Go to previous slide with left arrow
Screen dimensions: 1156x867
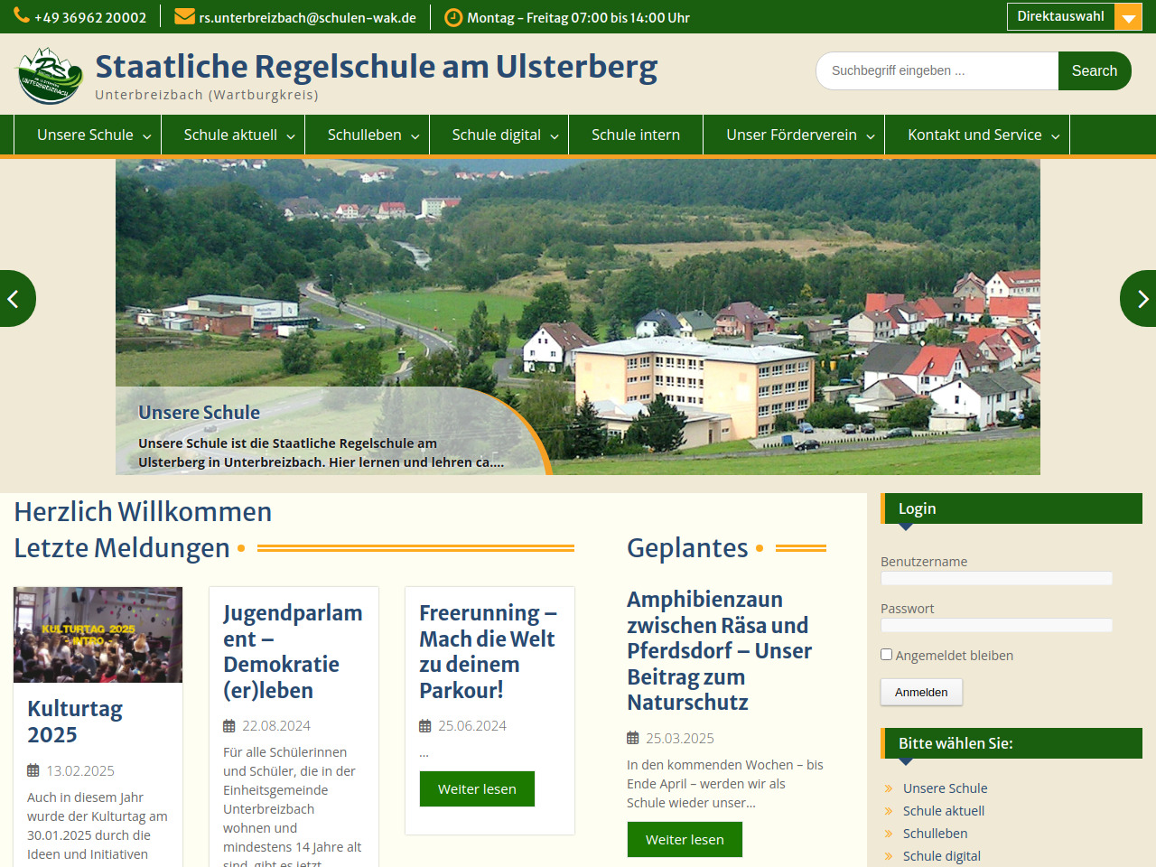[x=14, y=299]
